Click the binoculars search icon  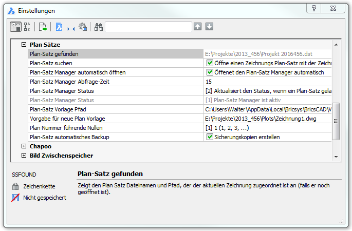click(98, 27)
